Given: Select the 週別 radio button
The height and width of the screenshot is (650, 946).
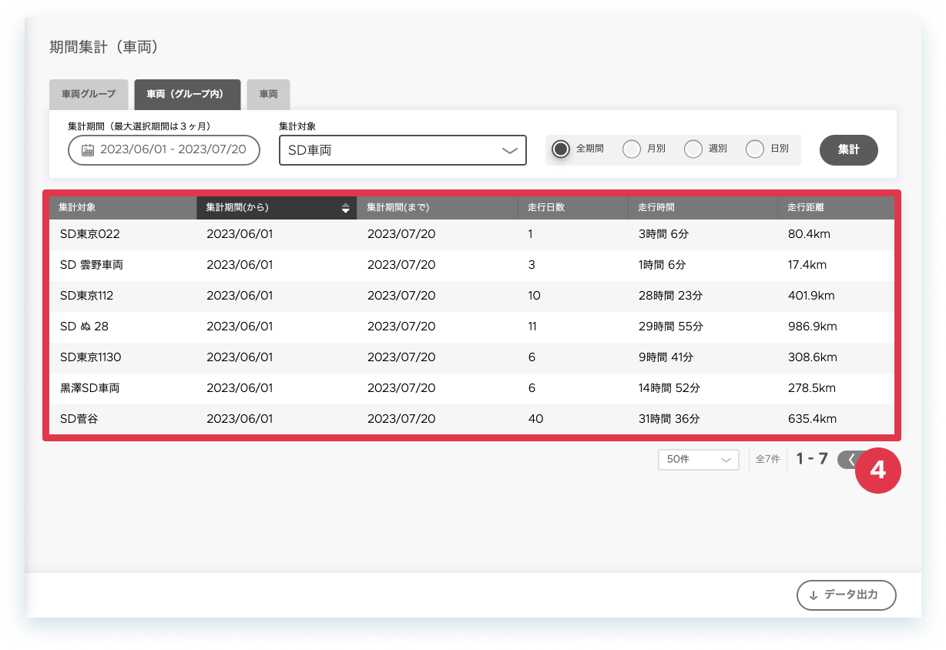Looking at the screenshot, I should pyautogui.click(x=693, y=149).
